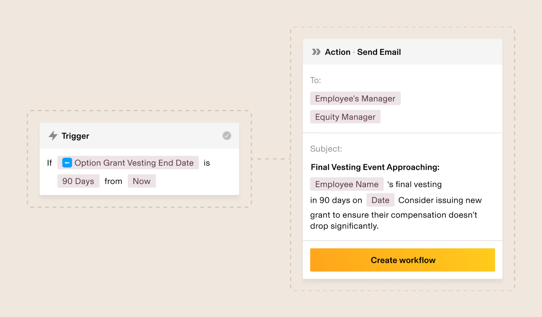Open the 90 Days value selector
542x317 pixels.
pyautogui.click(x=78, y=181)
